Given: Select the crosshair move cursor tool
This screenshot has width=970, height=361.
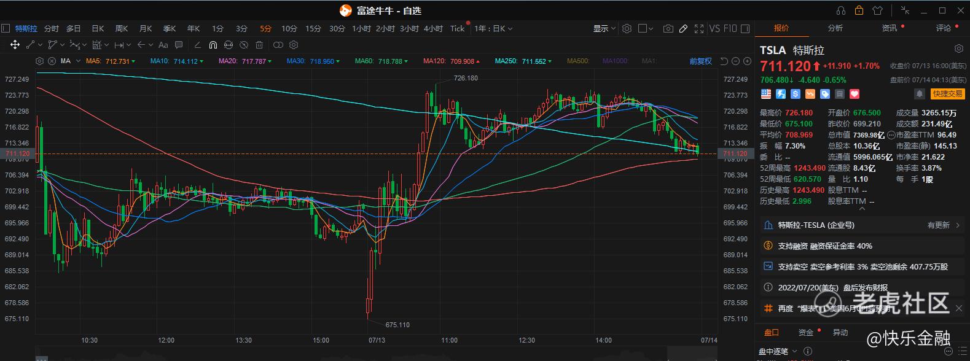Looking at the screenshot, I should click(15, 45).
